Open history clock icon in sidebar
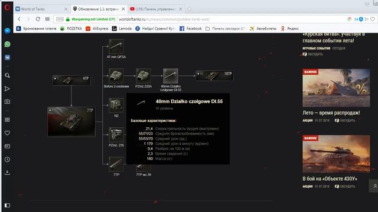This screenshot has width=378, height=212. click(x=7, y=160)
